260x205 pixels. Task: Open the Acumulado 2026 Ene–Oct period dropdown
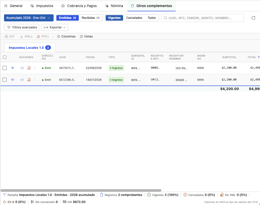(x=29, y=18)
